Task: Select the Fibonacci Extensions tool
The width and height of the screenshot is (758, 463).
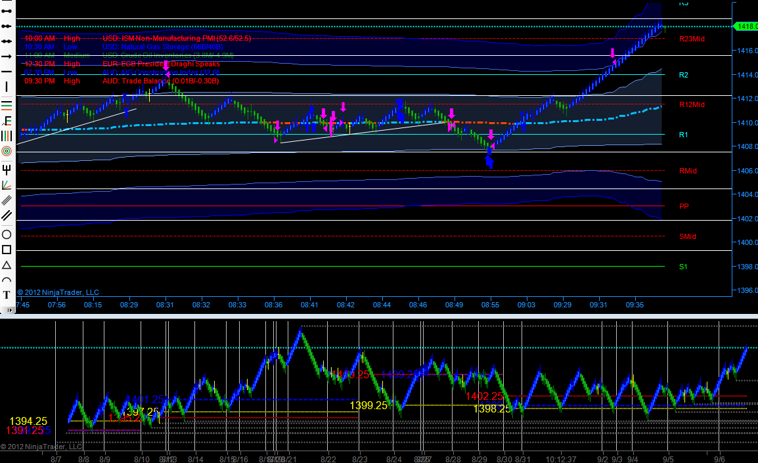Action: (x=7, y=120)
